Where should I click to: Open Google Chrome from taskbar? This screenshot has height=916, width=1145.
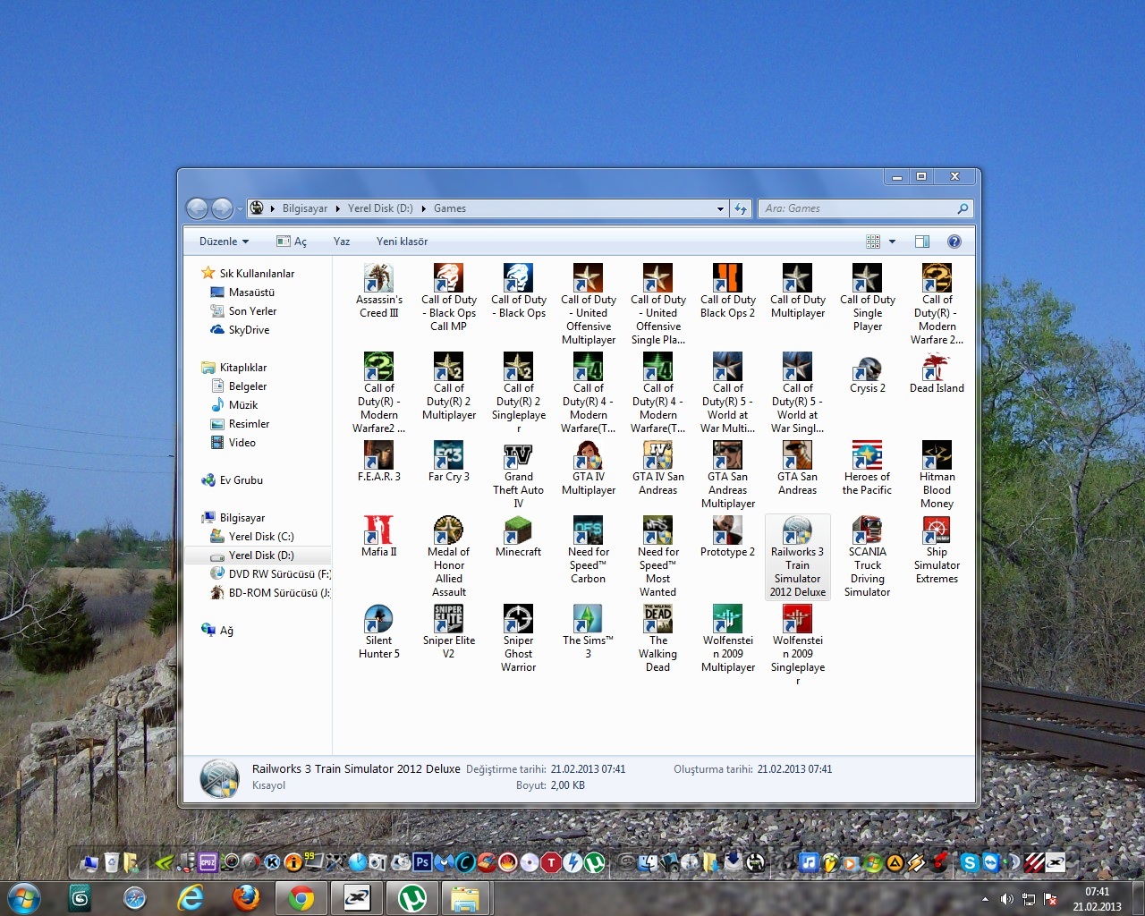tap(301, 898)
